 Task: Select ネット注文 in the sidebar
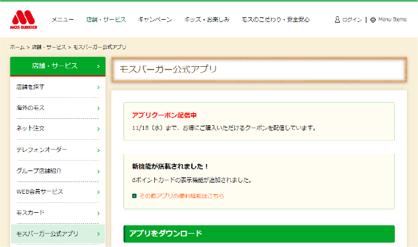(58, 129)
